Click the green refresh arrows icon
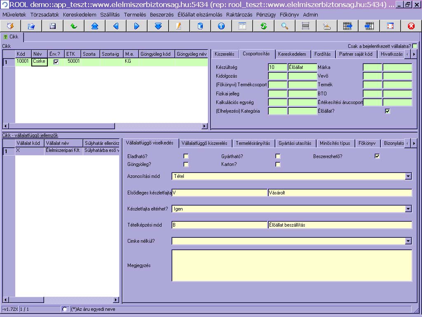This screenshot has width=422, height=317. [263, 26]
